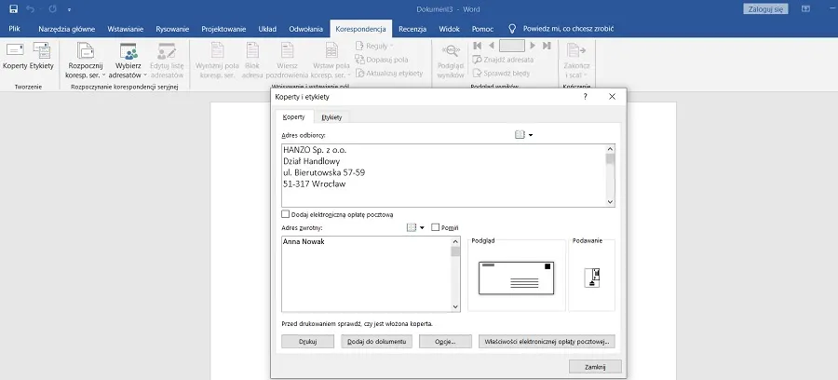Viewport: 838px width, 380px height.
Task: Open address book icon for Adres zwrotny
Action: (412, 227)
